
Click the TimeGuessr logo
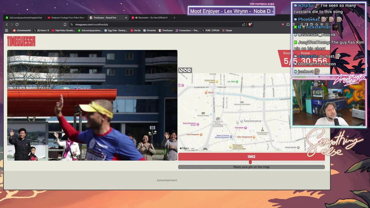coord(21,41)
